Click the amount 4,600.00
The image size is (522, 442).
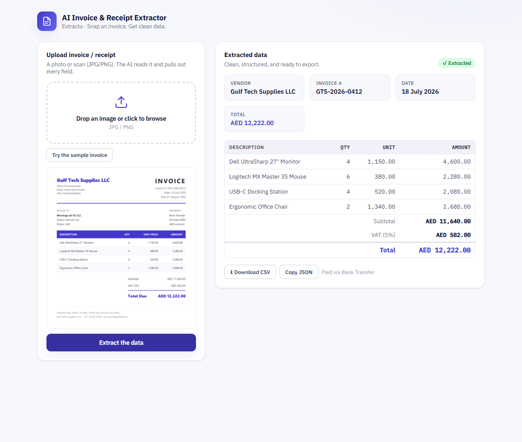tap(457, 162)
